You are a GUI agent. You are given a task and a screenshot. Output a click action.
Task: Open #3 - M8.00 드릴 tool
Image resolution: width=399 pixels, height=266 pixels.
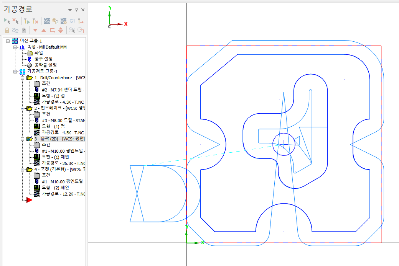pos(64,120)
